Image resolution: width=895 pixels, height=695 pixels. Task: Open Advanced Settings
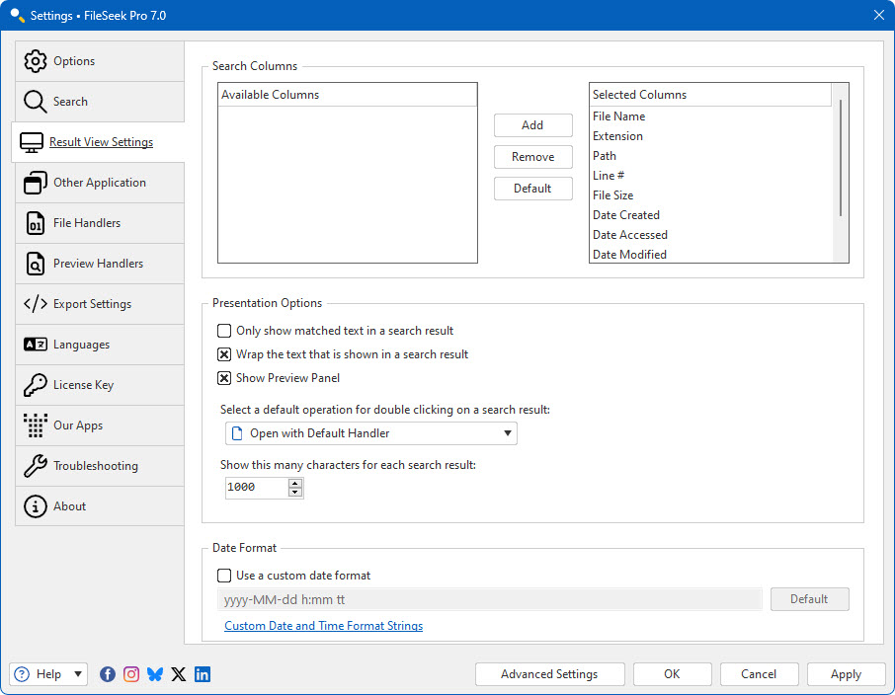pos(549,674)
